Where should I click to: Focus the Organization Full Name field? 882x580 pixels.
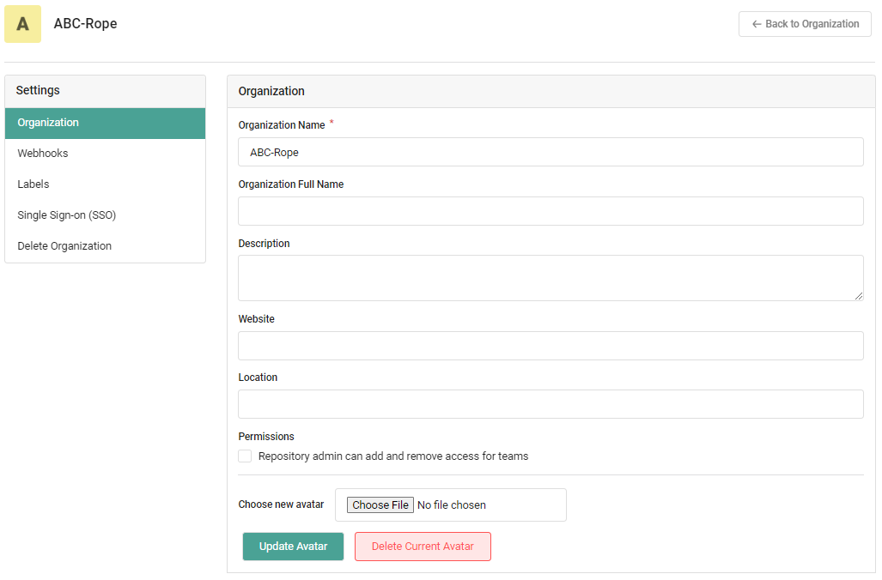(x=550, y=211)
